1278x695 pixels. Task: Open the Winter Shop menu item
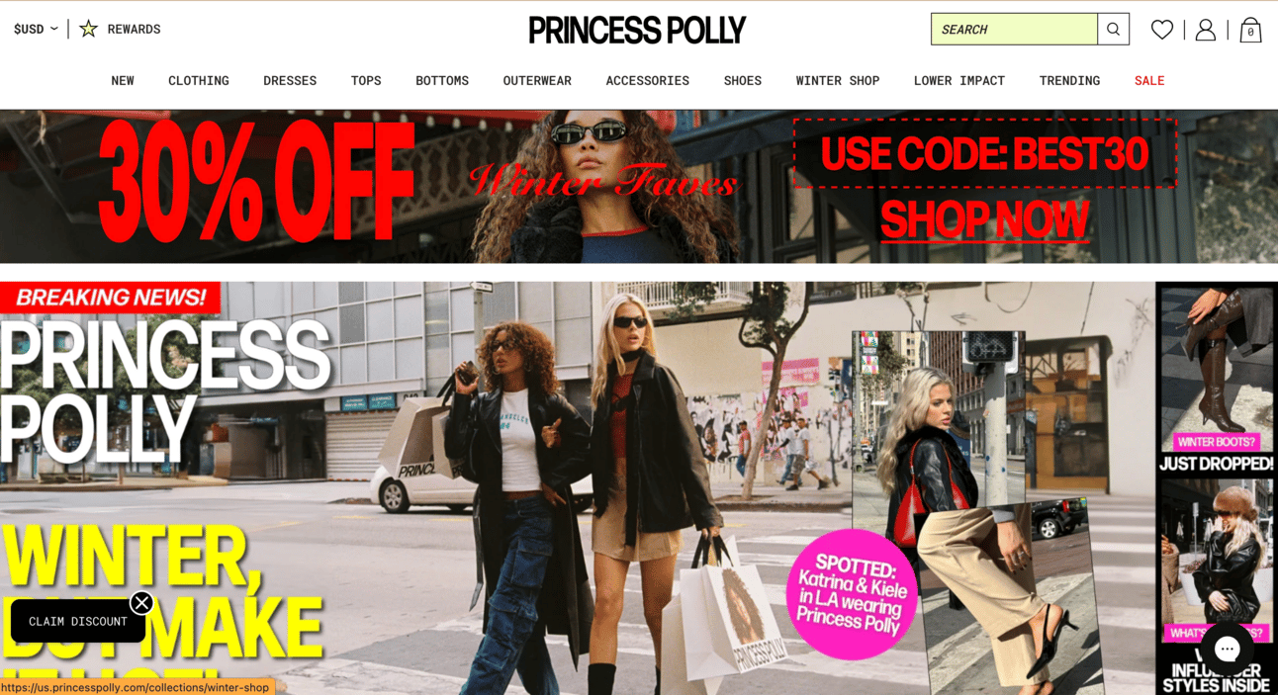pos(838,81)
